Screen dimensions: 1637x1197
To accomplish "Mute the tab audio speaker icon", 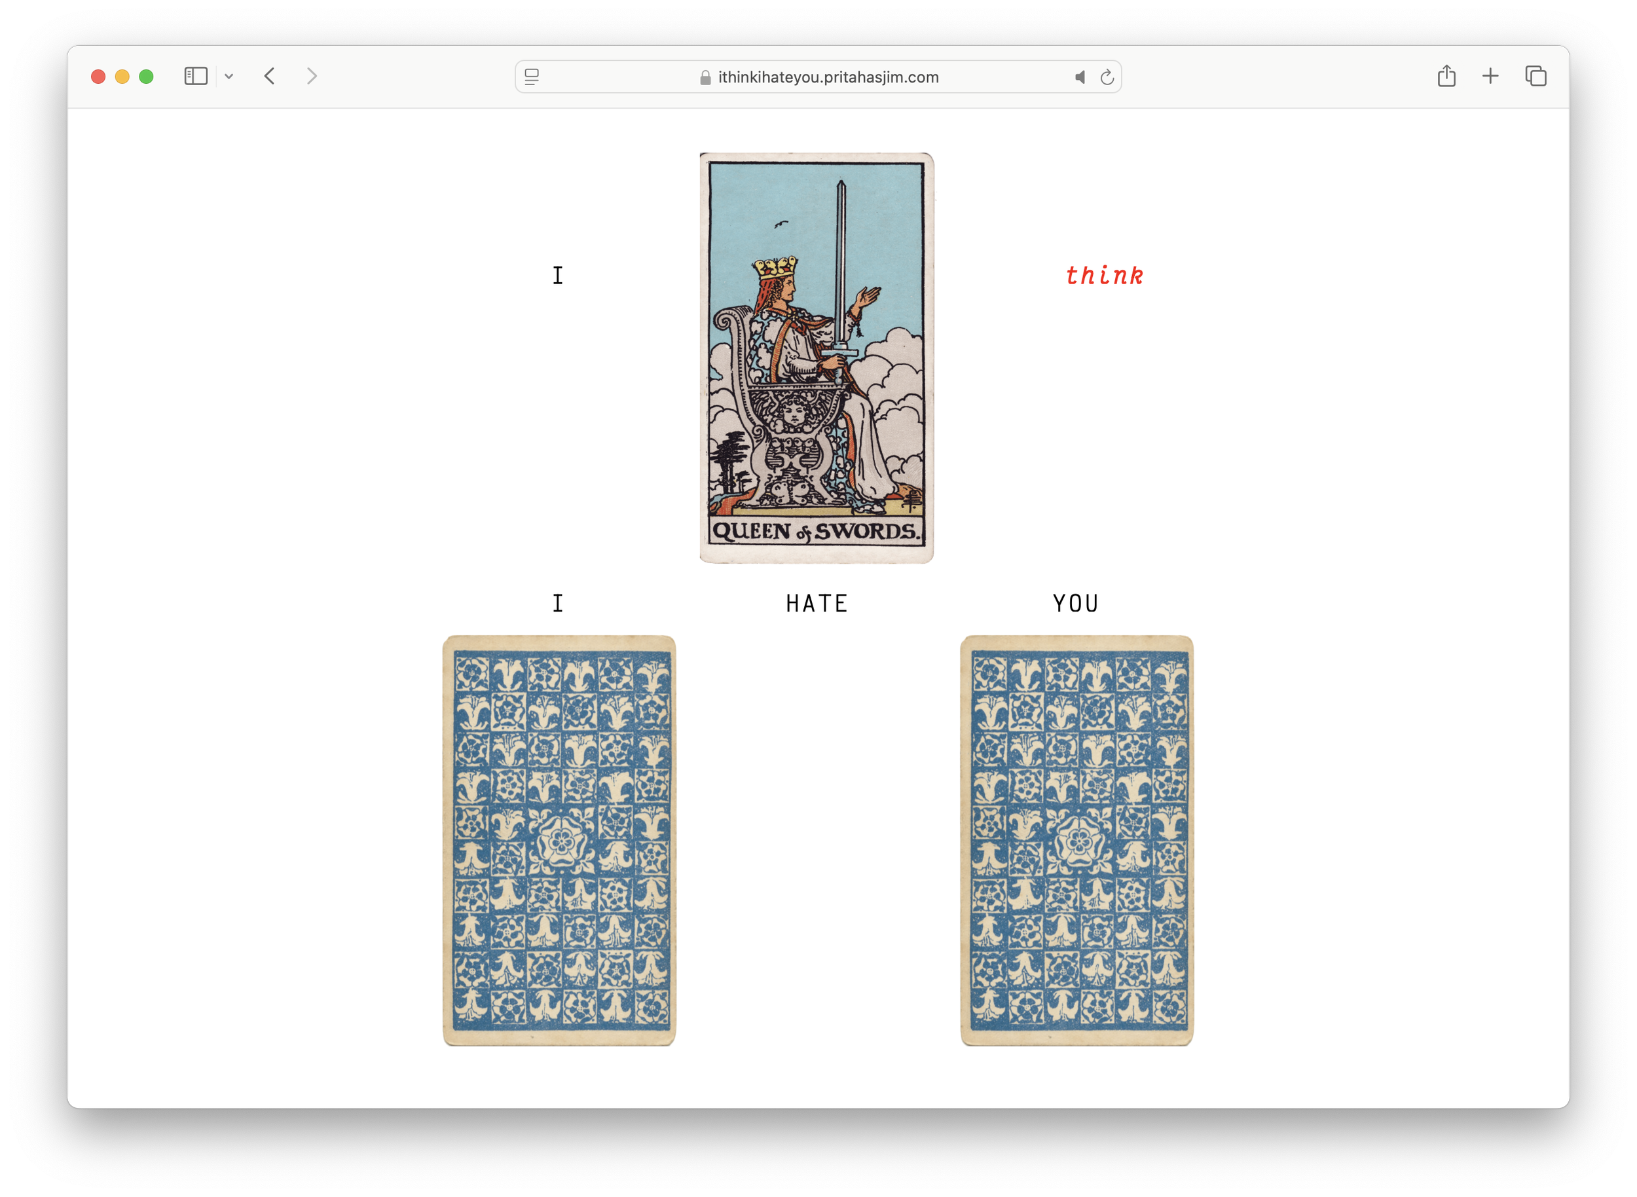I will click(x=1080, y=77).
